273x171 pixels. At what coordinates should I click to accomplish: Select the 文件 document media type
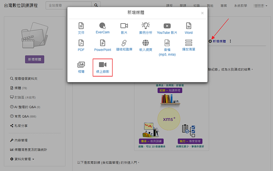pos(81,28)
